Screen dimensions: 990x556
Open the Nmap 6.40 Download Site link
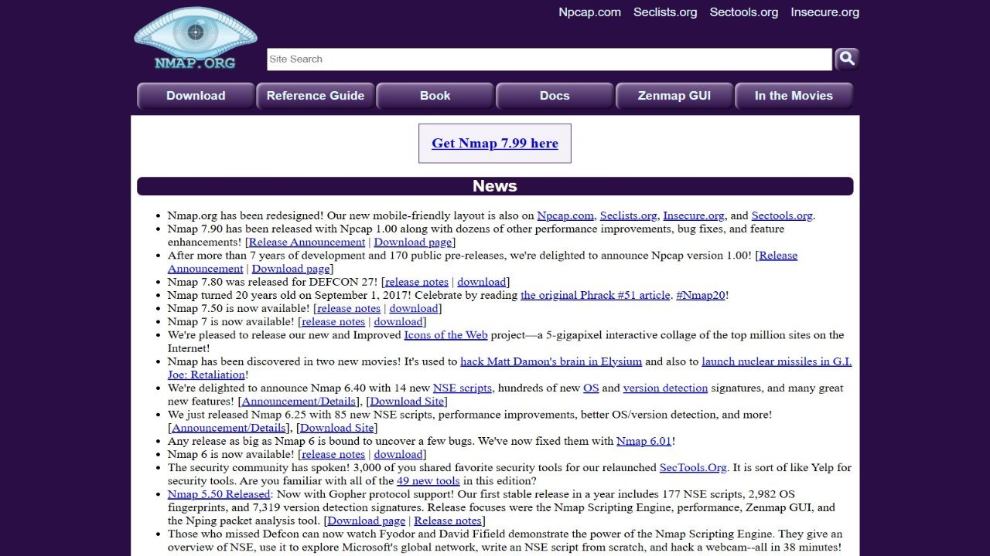[407, 401]
